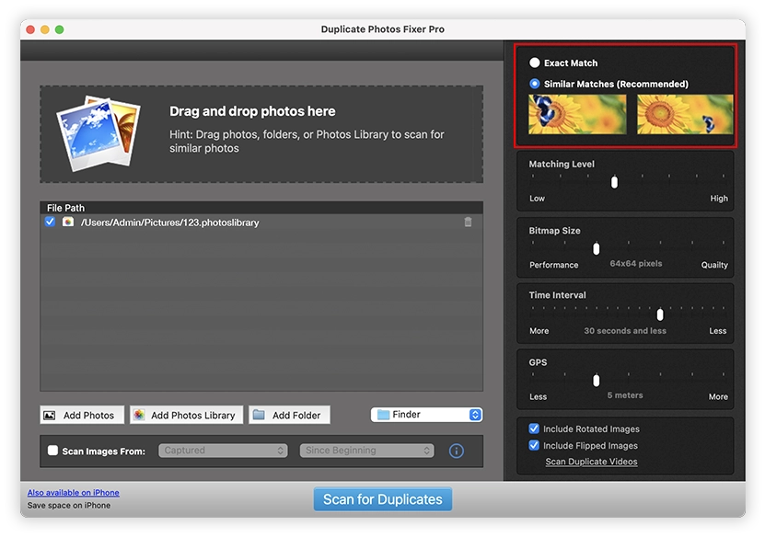Click the 'Save space on iPhone' text
765x537 pixels.
click(x=69, y=506)
